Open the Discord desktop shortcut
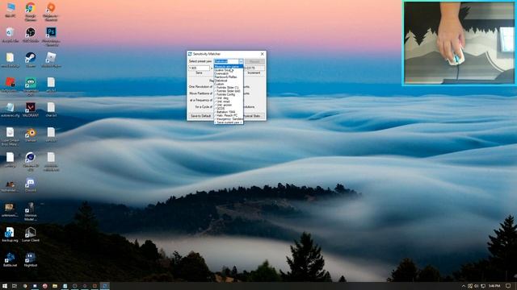 [x=31, y=184]
